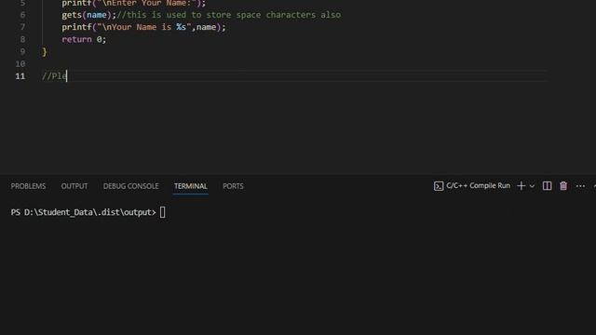Click the C/C++ Compile Run terminal label

pos(478,186)
